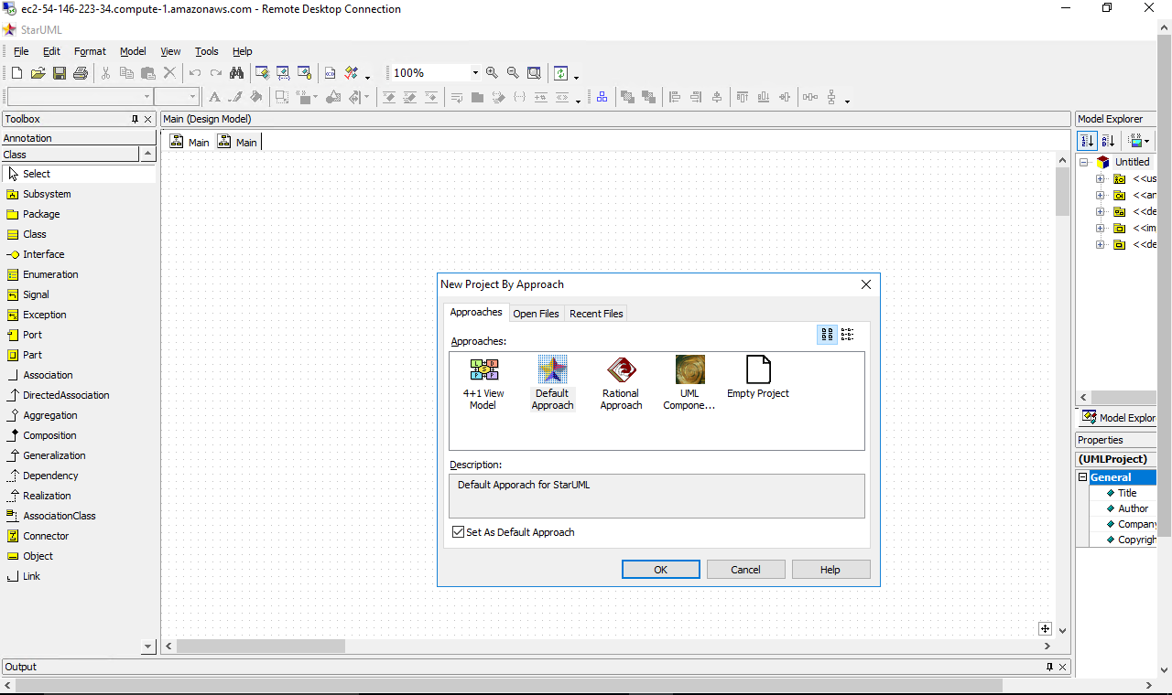The height and width of the screenshot is (695, 1172).
Task: Select the Class tool in Toolbox
Action: pyautogui.click(x=35, y=234)
